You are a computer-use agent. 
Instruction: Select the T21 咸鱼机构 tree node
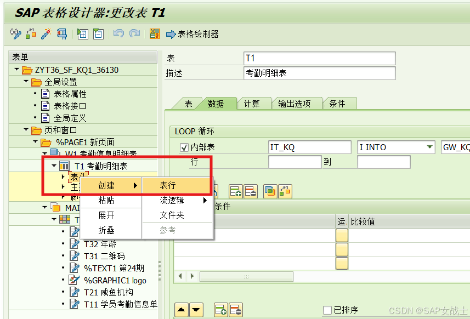point(109,292)
